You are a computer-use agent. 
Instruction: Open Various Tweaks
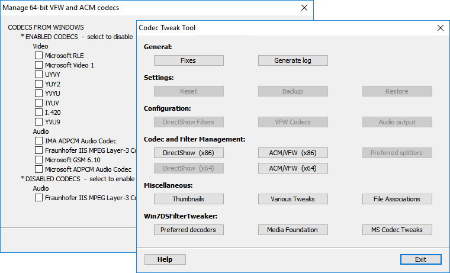tap(292, 199)
